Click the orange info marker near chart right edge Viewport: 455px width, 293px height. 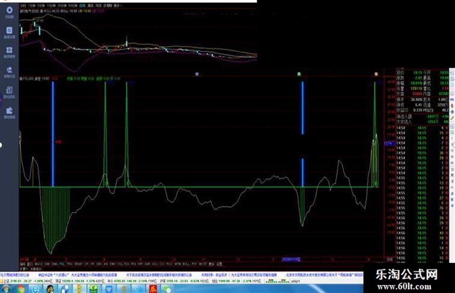pyautogui.click(x=377, y=74)
